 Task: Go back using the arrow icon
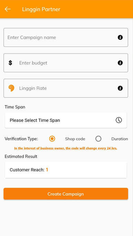[x=8, y=9]
